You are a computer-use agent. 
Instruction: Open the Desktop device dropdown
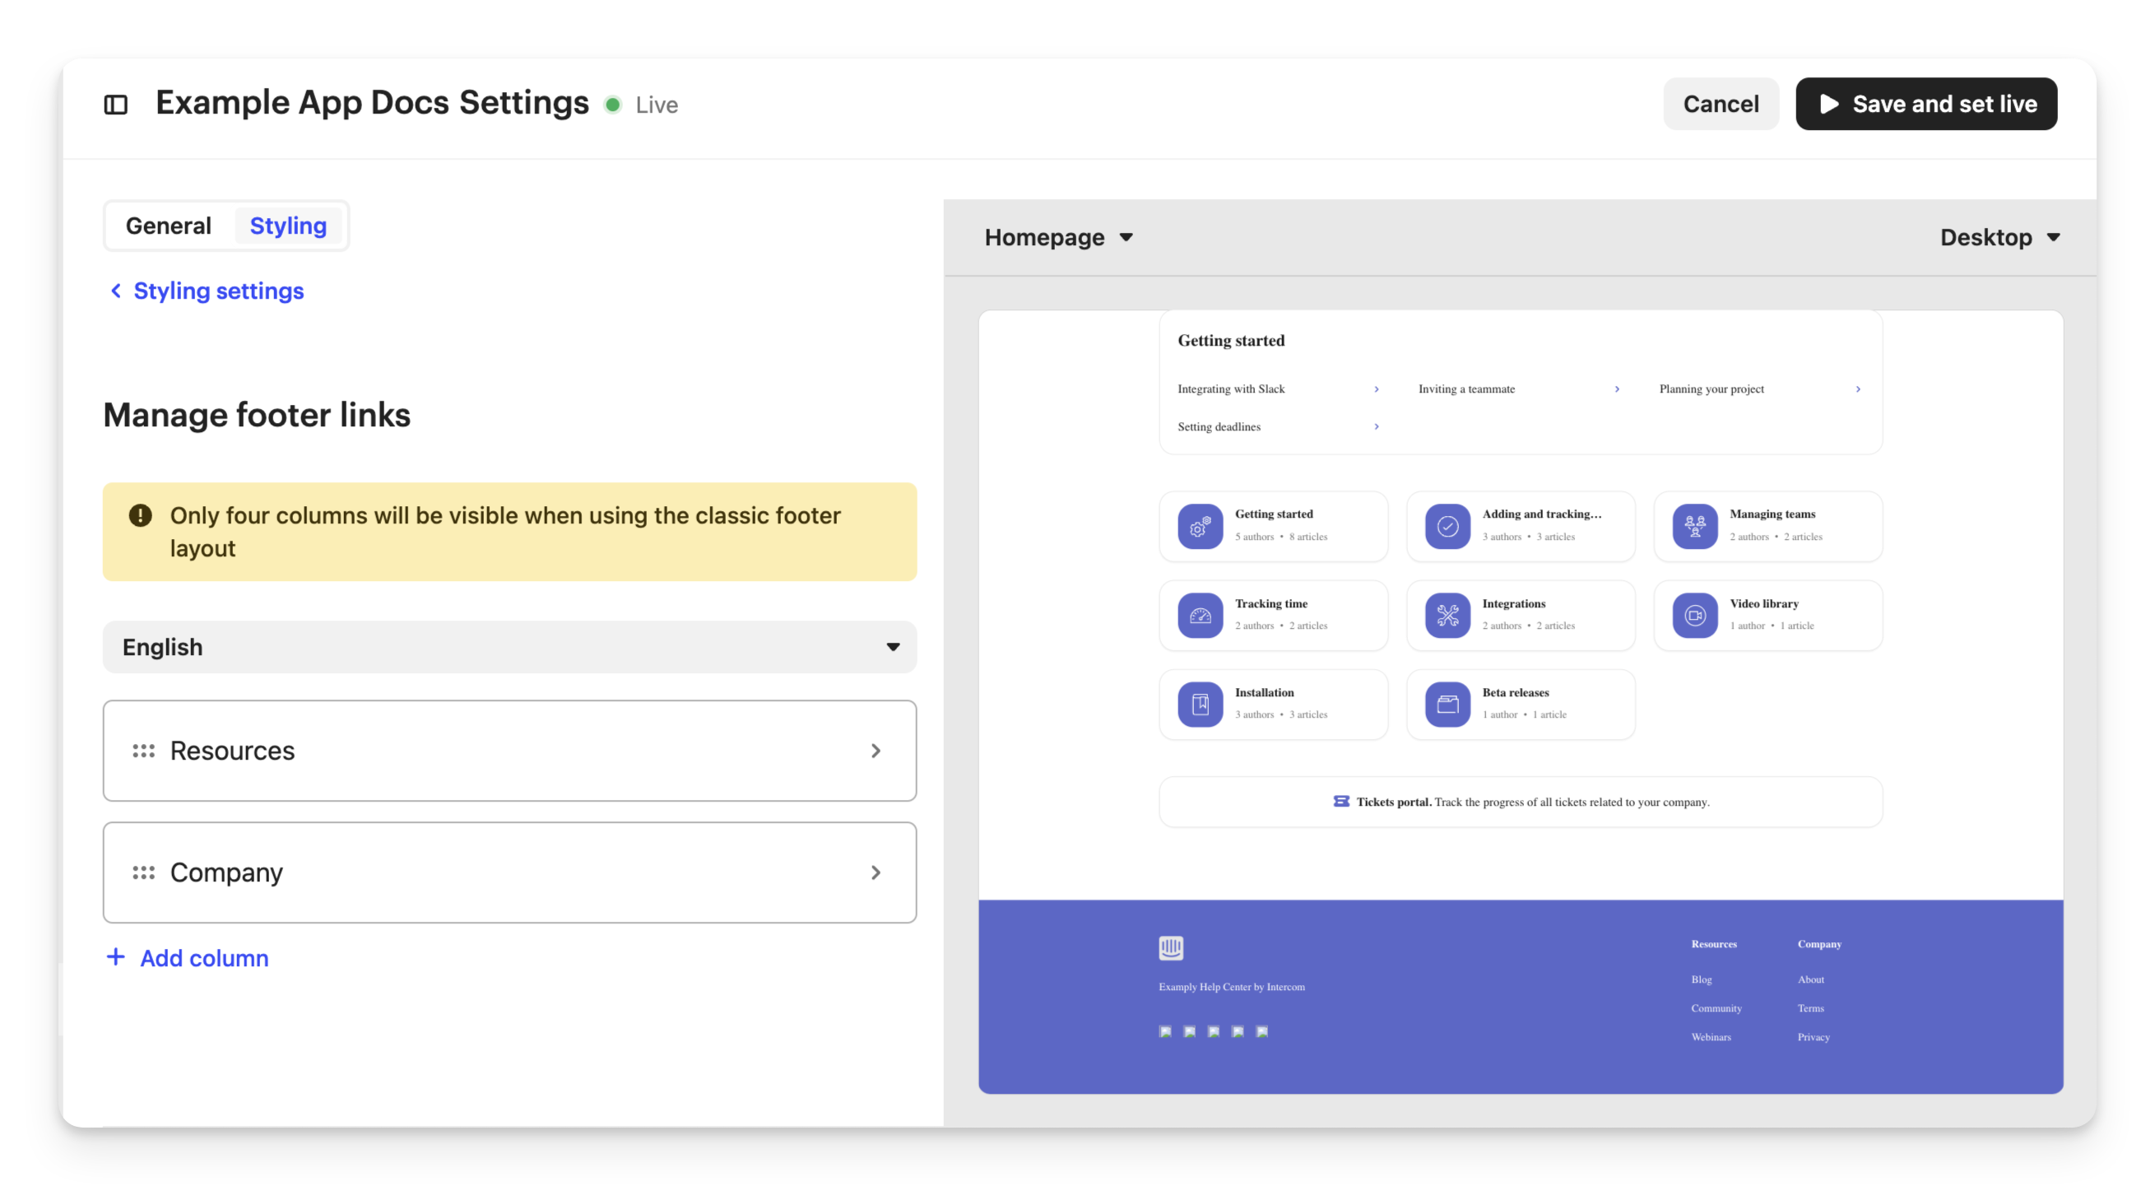[x=1999, y=238]
